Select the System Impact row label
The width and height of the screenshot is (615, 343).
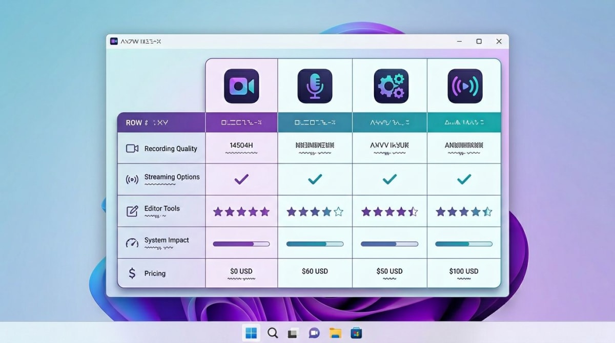tap(167, 240)
